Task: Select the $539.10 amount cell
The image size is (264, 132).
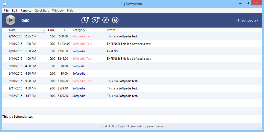Action: click(x=63, y=88)
